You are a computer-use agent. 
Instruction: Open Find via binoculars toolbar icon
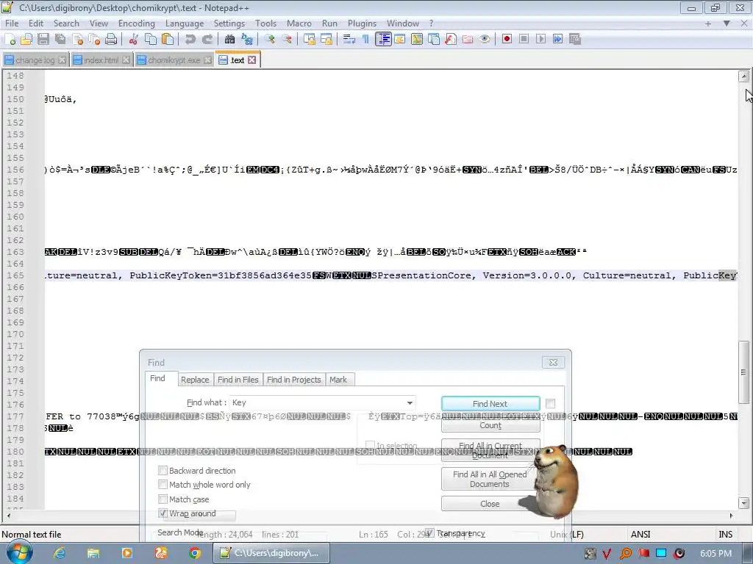[229, 40]
